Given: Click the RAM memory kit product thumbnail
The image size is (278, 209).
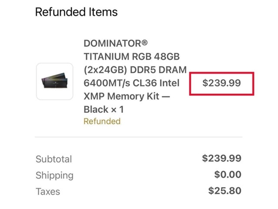Looking at the screenshot, I should coord(54,81).
